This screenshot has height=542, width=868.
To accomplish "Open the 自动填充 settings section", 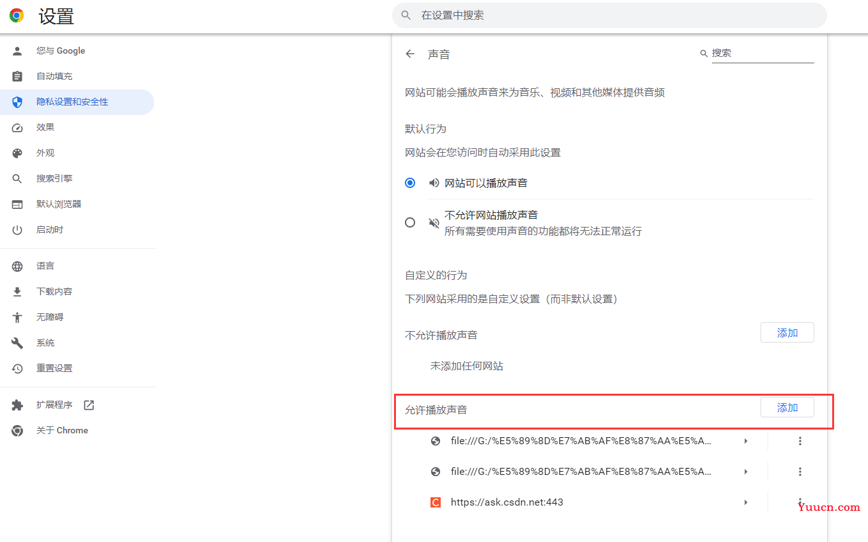I will 77,76.
